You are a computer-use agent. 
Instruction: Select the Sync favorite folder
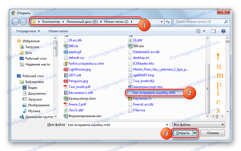(x=29, y=53)
